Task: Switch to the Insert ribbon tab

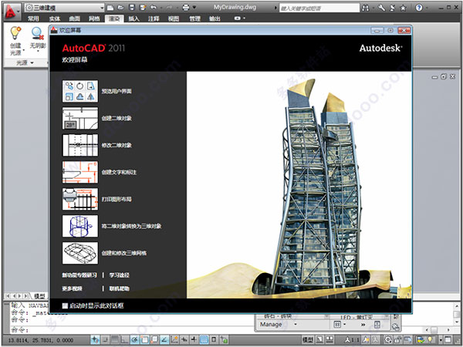Action: (x=133, y=19)
